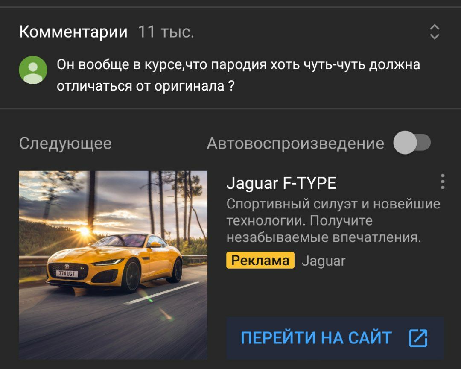Tap the comment line ending with оригинала ?

click(x=146, y=86)
